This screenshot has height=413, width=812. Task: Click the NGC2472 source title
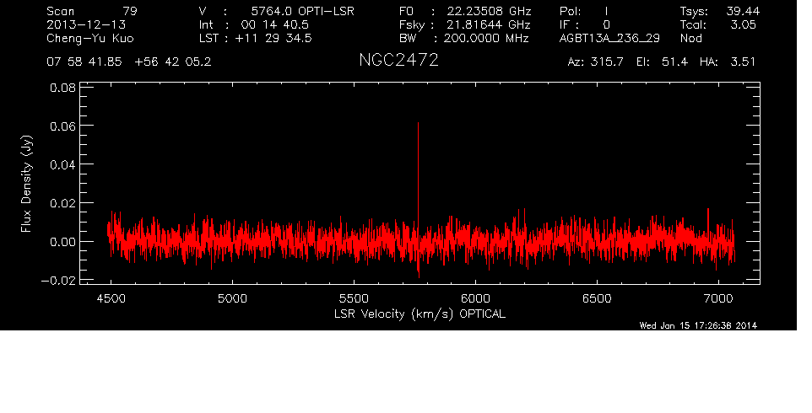click(x=398, y=62)
